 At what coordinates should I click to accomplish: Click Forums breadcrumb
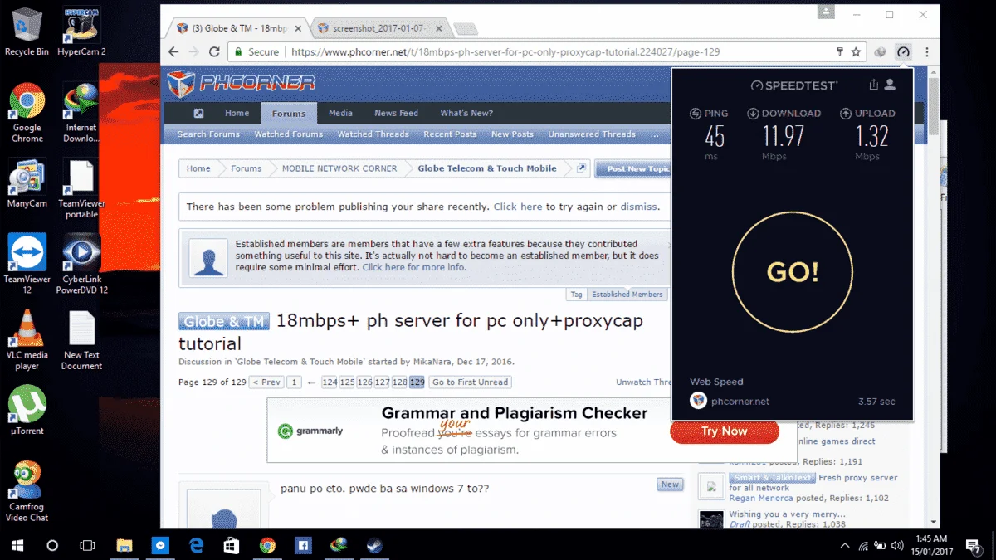246,168
